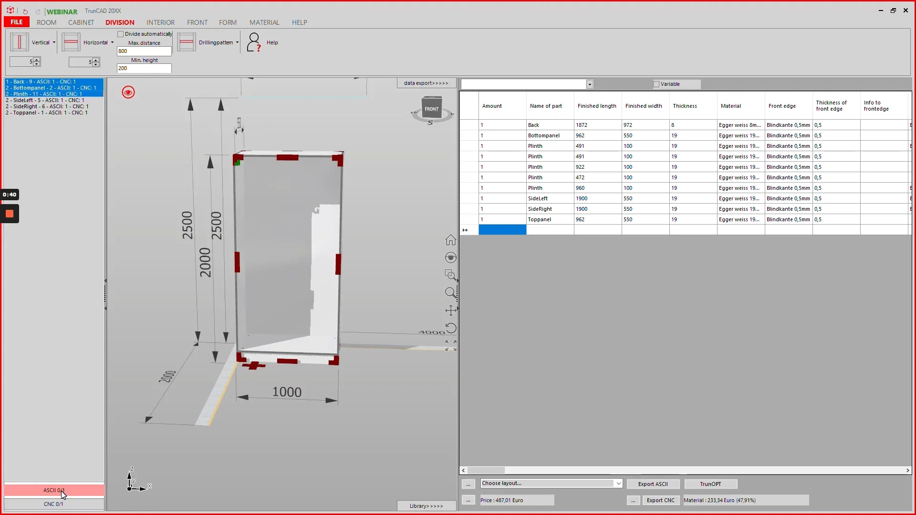This screenshot has width=916, height=515.
Task: Switch to the ROOM tab
Action: pos(46,22)
